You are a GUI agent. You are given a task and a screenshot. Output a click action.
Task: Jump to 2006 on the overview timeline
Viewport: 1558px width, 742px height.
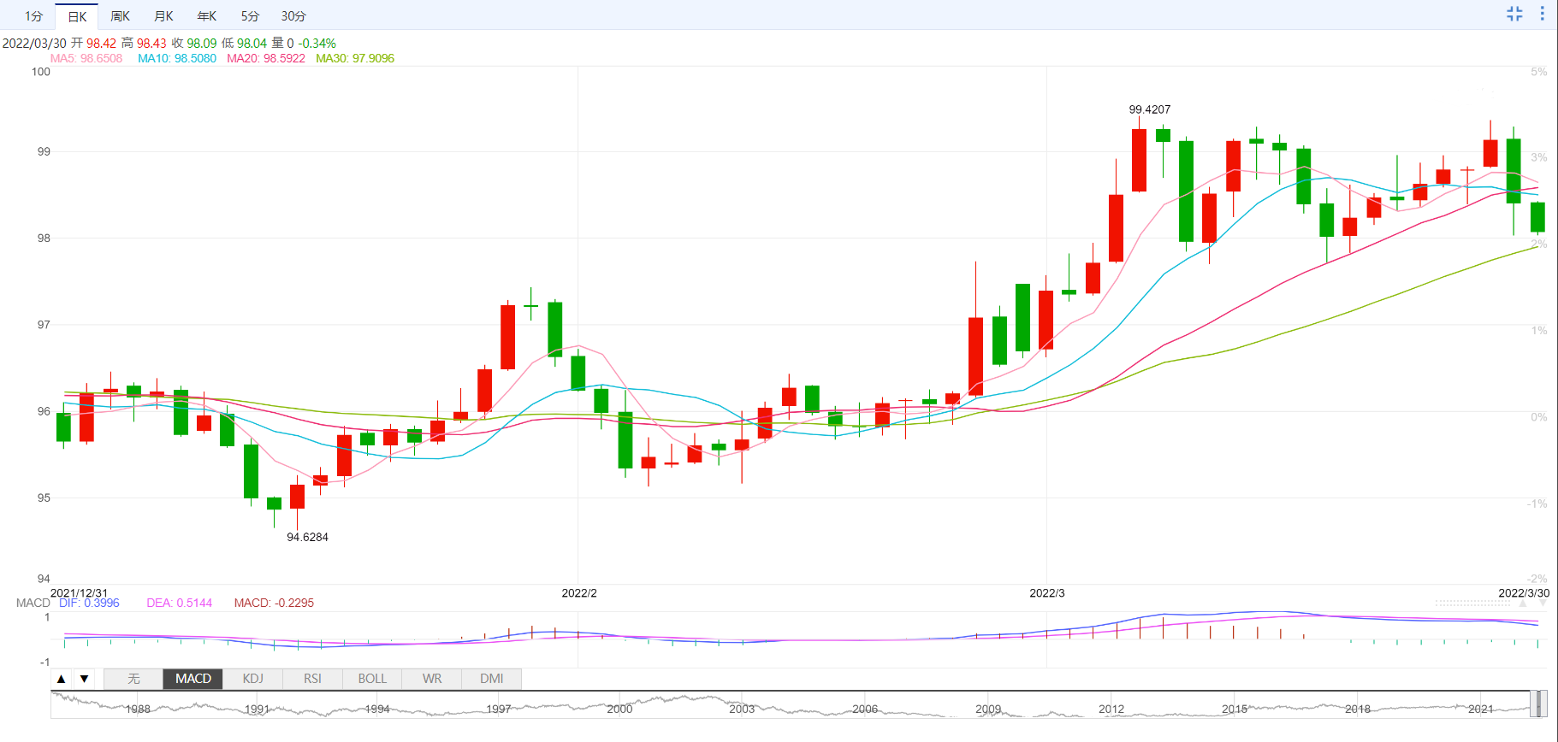pos(865,709)
